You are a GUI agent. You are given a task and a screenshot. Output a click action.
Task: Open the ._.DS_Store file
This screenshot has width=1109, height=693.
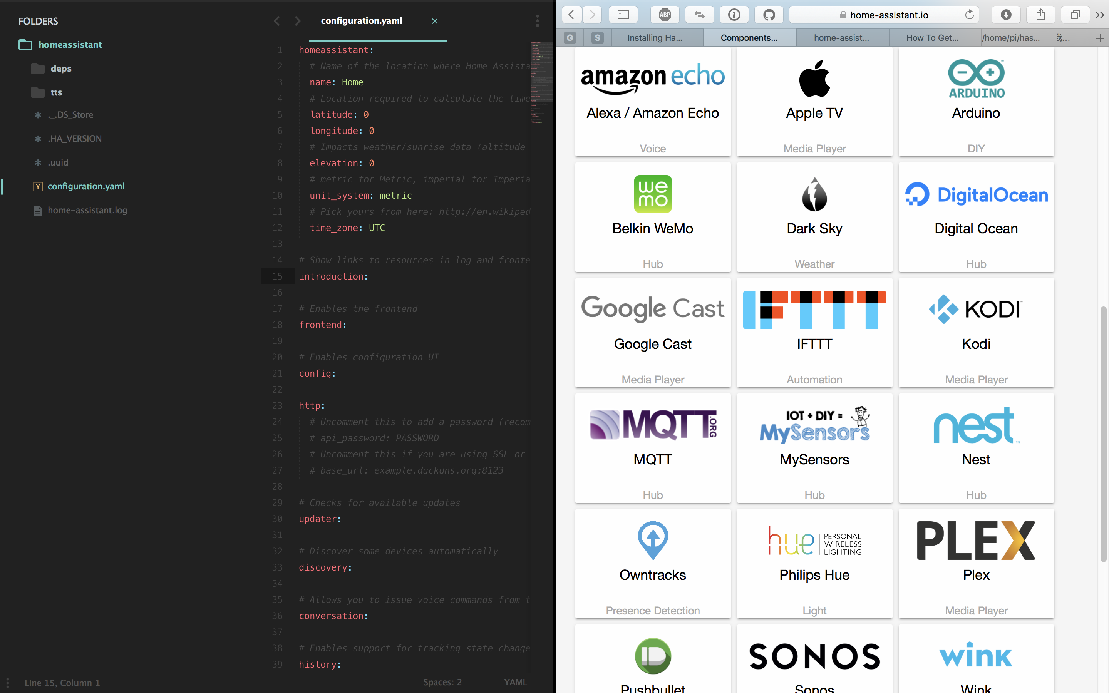(x=64, y=115)
